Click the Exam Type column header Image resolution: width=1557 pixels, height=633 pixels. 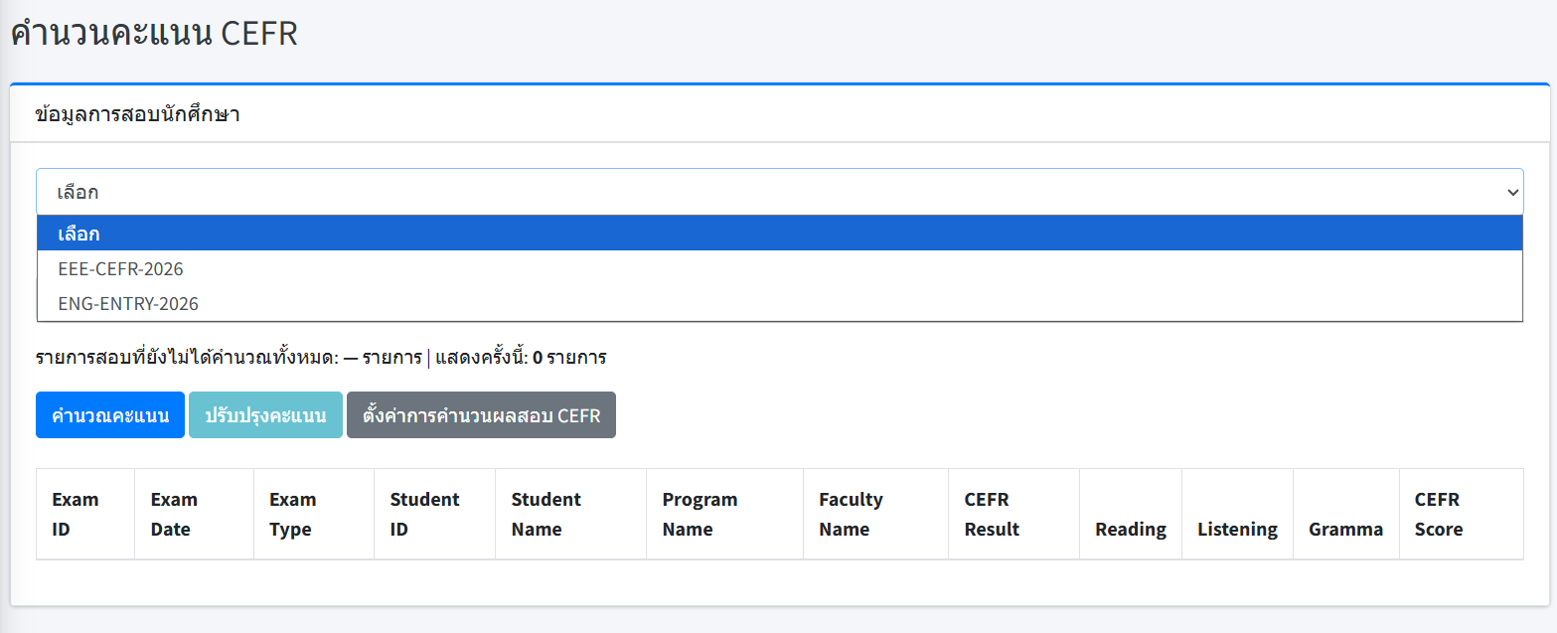pos(314,514)
